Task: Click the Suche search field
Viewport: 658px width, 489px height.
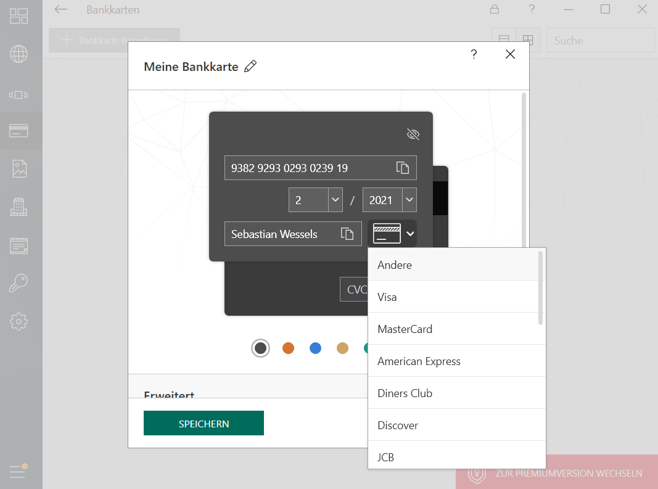Action: (x=601, y=40)
